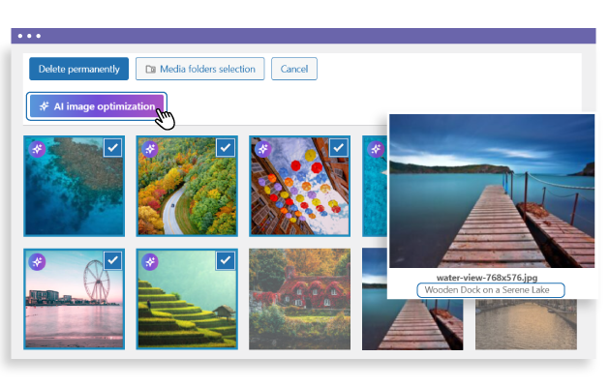Click the large wooden dock preview image
The image size is (610, 387).
pos(492,191)
